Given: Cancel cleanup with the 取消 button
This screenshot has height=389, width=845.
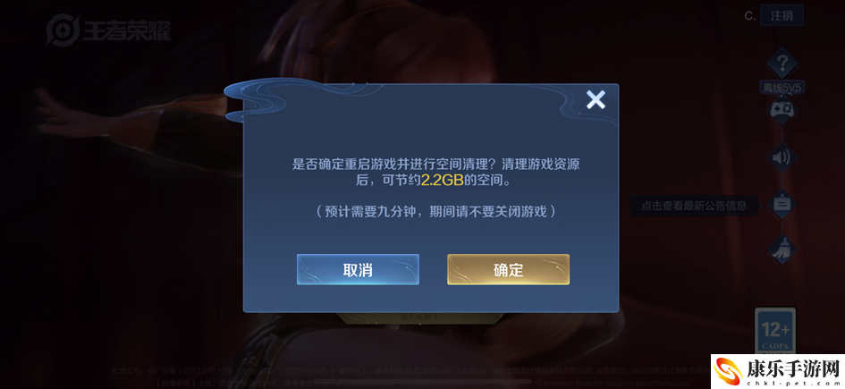Looking at the screenshot, I should [358, 269].
